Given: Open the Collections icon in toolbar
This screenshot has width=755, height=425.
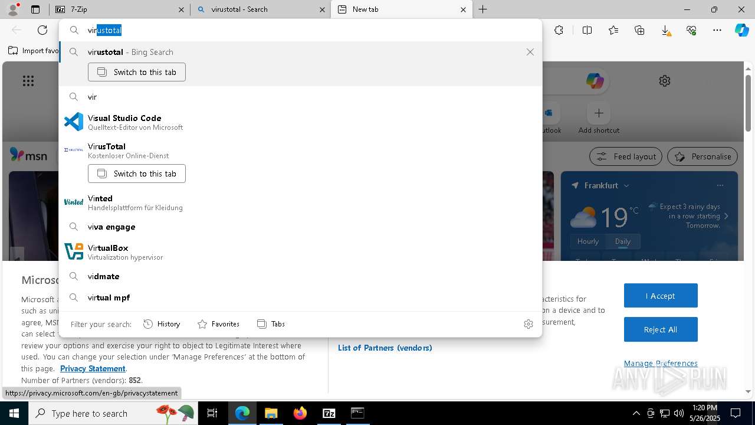Looking at the screenshot, I should [x=639, y=30].
